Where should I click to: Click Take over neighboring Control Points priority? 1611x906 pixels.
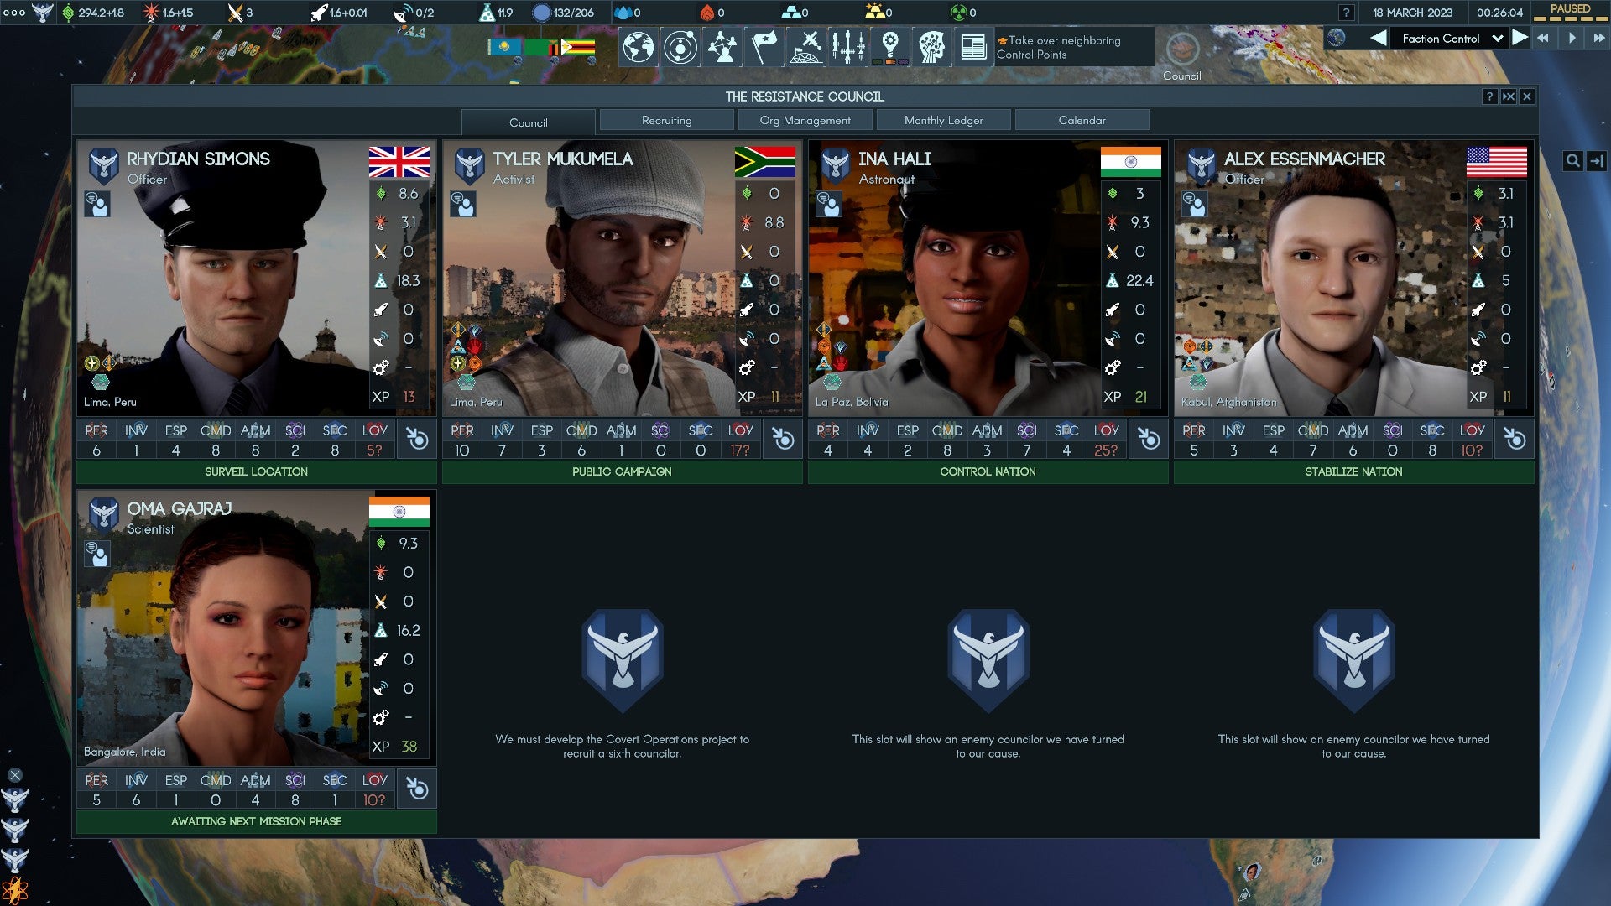1064,46
